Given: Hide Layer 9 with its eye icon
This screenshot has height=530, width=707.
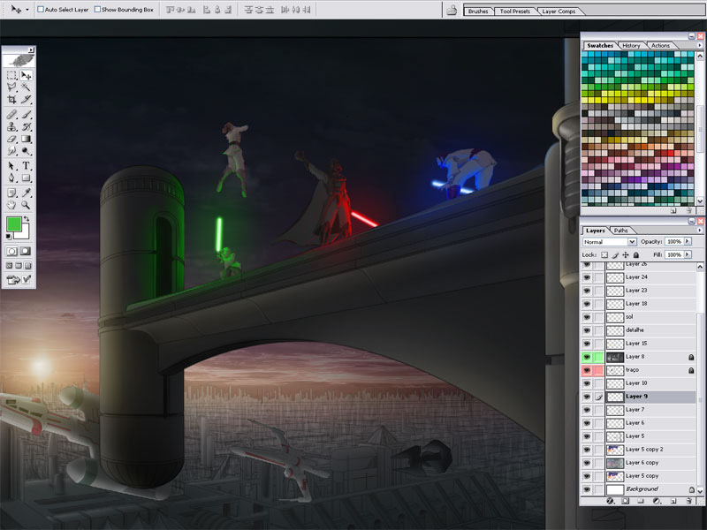Looking at the screenshot, I should (587, 397).
